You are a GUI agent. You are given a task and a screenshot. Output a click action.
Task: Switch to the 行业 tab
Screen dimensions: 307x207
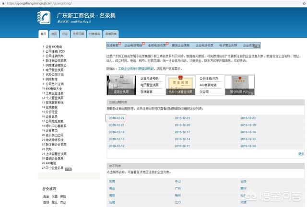click(x=65, y=34)
